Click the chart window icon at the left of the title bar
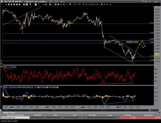161x123 pixels. coord(2,1)
